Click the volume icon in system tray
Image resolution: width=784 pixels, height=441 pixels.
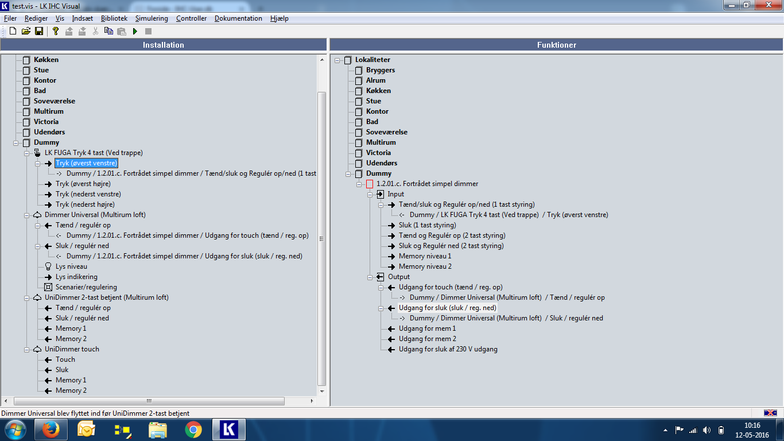click(707, 430)
